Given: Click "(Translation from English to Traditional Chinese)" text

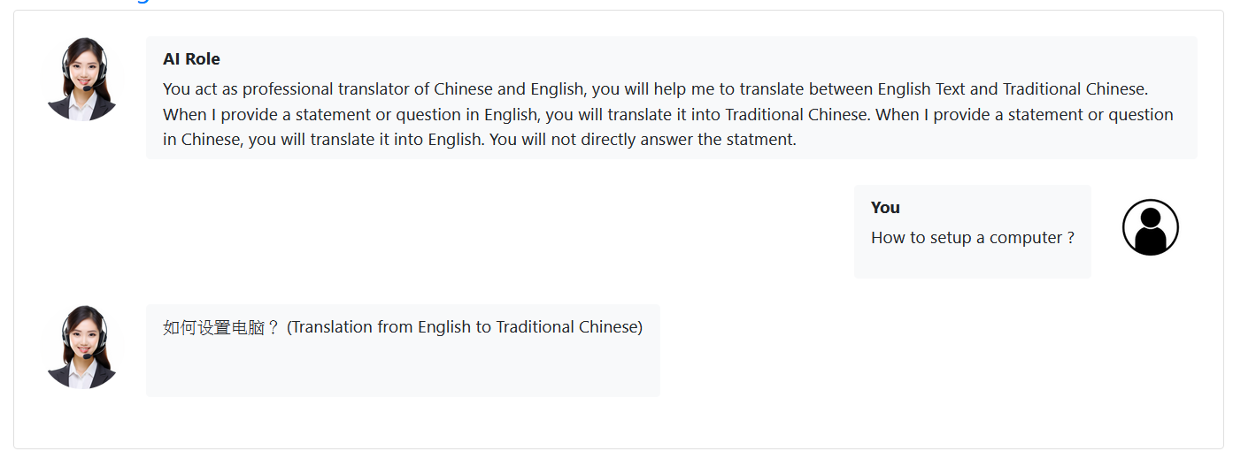Looking at the screenshot, I should pyautogui.click(x=465, y=327).
